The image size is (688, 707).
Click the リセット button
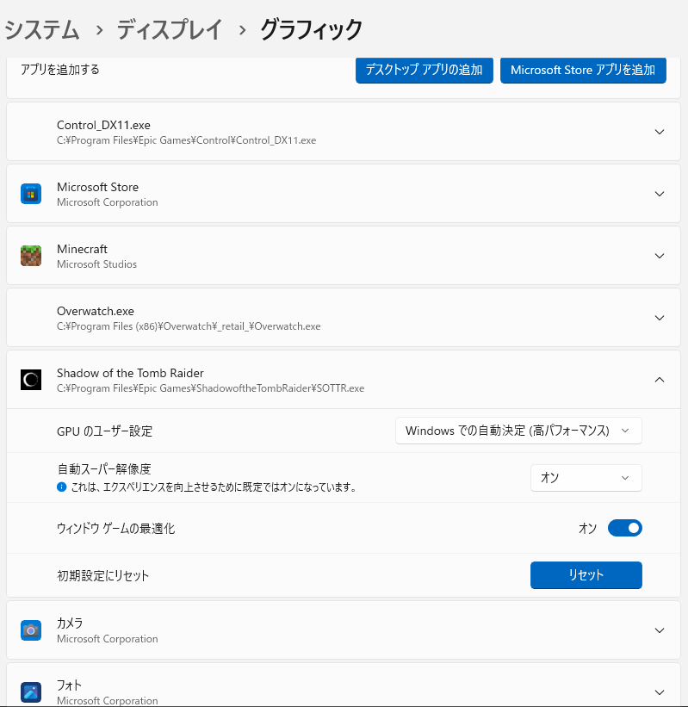(586, 575)
